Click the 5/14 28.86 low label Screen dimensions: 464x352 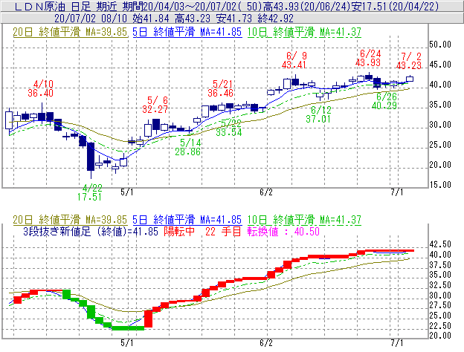click(188, 147)
